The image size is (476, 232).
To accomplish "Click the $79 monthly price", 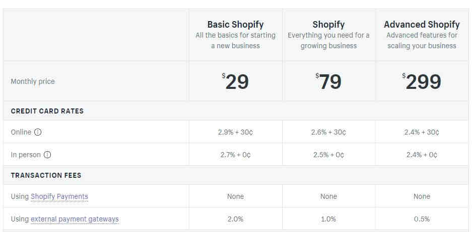I will click(x=328, y=82).
